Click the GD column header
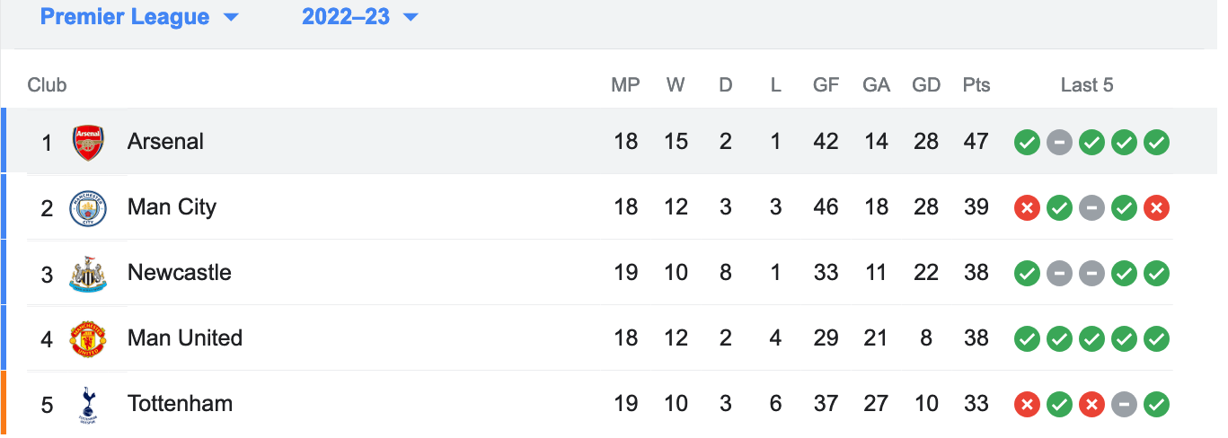1228x438 pixels. 926,85
